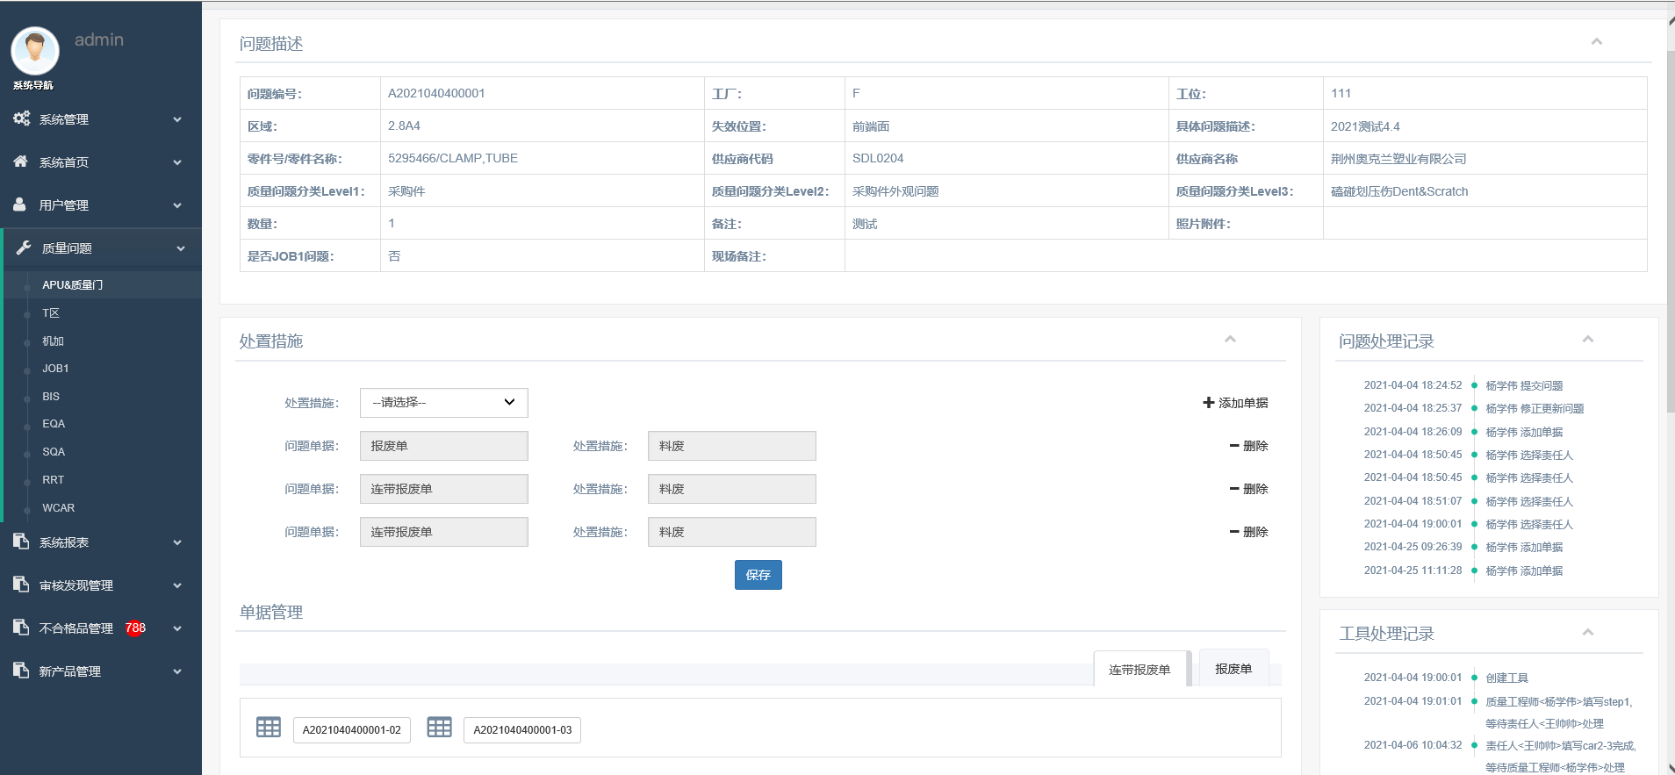Viewport: 1675px width, 775px height.
Task: Collapse the 处置措施 panel
Action: 1230,340
